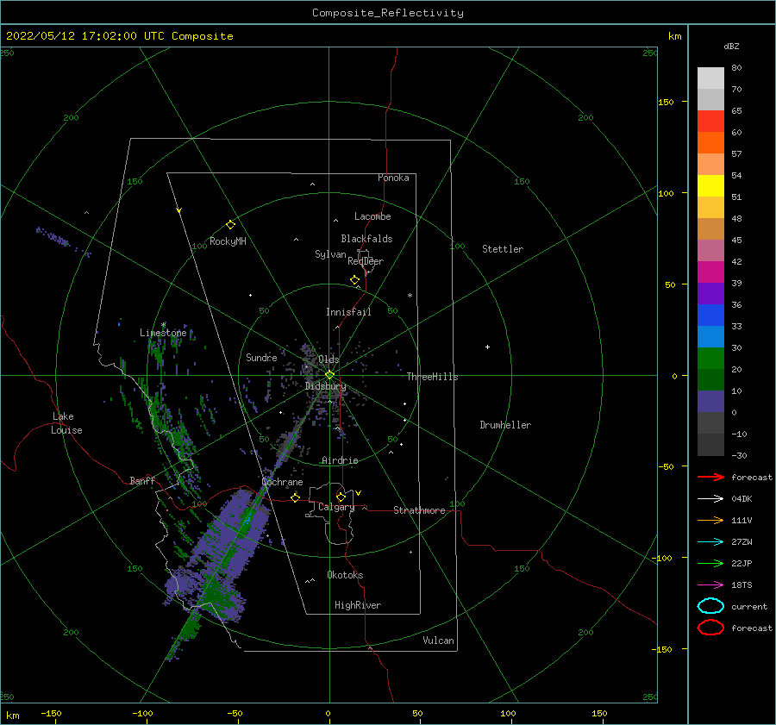The width and height of the screenshot is (776, 725).
Task: Select the 10 dBZ slate purple swatch
Action: tap(710, 402)
